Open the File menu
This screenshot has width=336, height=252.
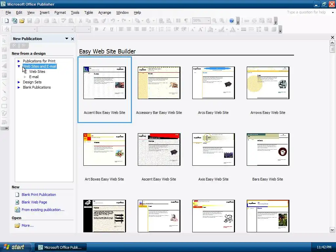8,12
